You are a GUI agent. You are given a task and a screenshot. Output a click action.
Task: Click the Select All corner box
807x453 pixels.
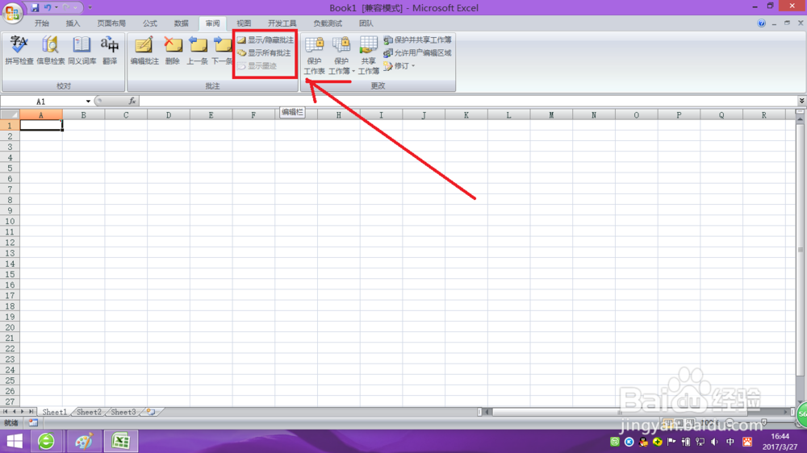(x=10, y=115)
